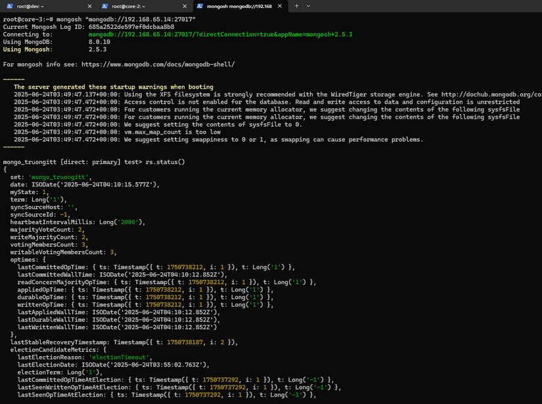The image size is (542, 404).
Task: Click the startup warnings heading
Action: (x=114, y=87)
